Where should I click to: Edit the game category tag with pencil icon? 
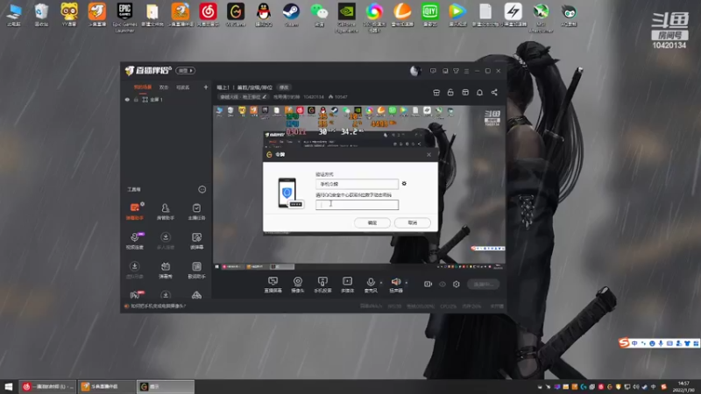coord(243,97)
